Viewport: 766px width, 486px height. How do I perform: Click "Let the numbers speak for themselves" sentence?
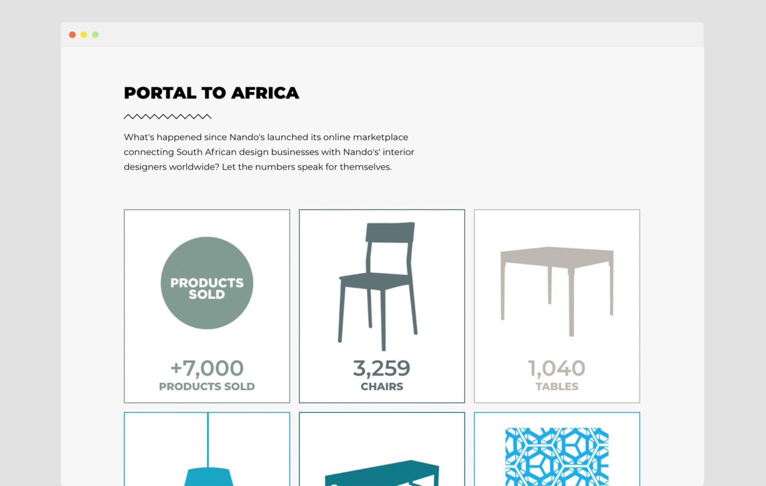click(307, 167)
